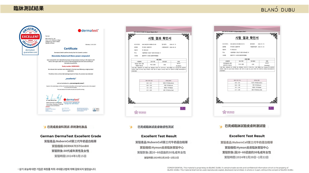Click the HUMAN logo on the middle report

139,112
